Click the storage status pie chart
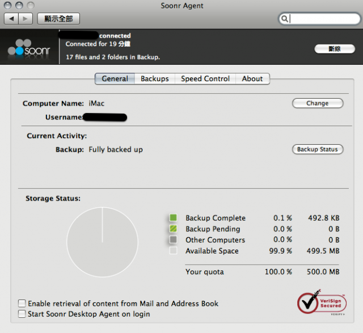 (102, 242)
